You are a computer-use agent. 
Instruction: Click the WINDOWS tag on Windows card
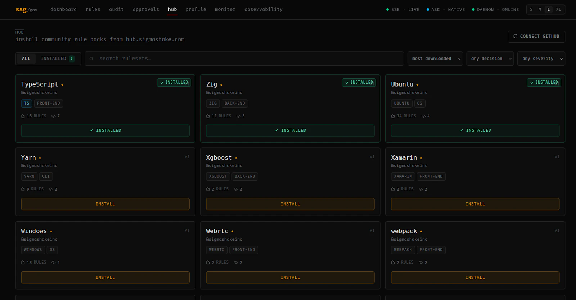pos(33,250)
